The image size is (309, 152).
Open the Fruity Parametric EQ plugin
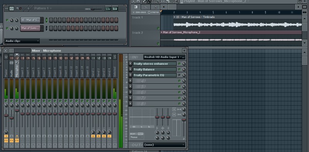pos(155,75)
